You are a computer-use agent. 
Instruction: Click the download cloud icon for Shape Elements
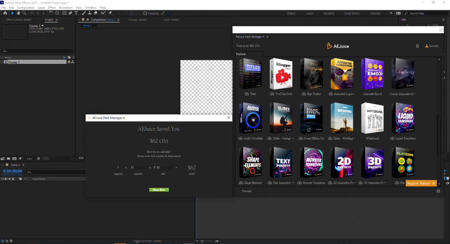[x=241, y=183]
